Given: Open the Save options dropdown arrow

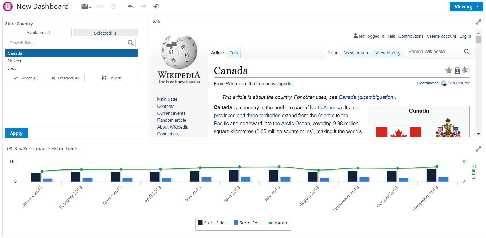Looking at the screenshot, I should pyautogui.click(x=90, y=8).
